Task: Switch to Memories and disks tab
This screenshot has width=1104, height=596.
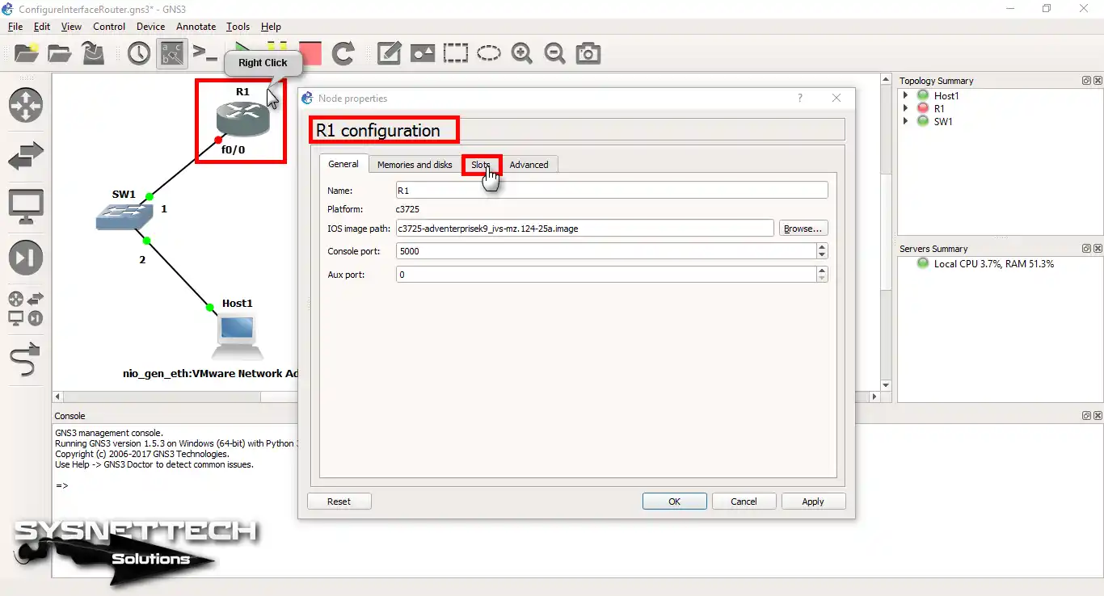Action: point(415,165)
